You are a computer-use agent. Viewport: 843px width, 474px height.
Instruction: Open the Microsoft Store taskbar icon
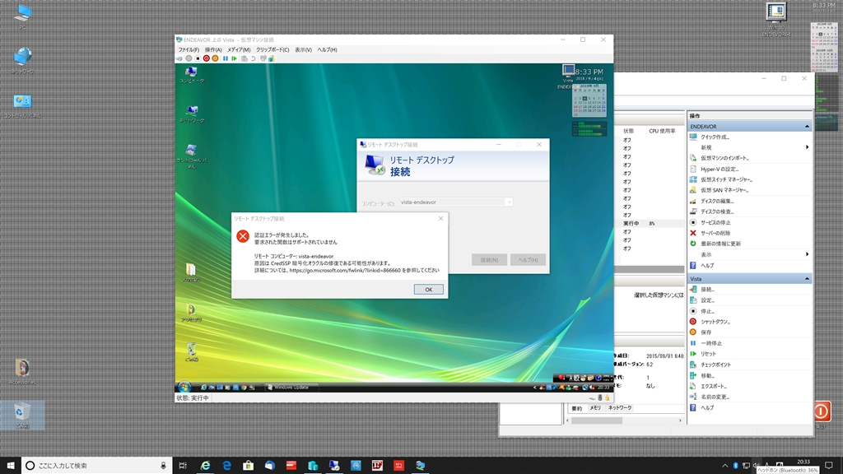tap(248, 466)
